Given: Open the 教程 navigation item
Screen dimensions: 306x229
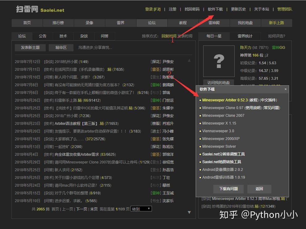Looking at the screenshot, I should (183, 23).
